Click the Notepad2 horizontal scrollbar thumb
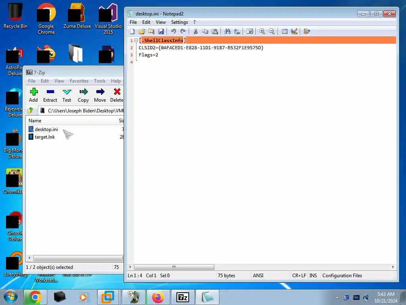This screenshot has height=305, width=406. pyautogui.click(x=174, y=267)
